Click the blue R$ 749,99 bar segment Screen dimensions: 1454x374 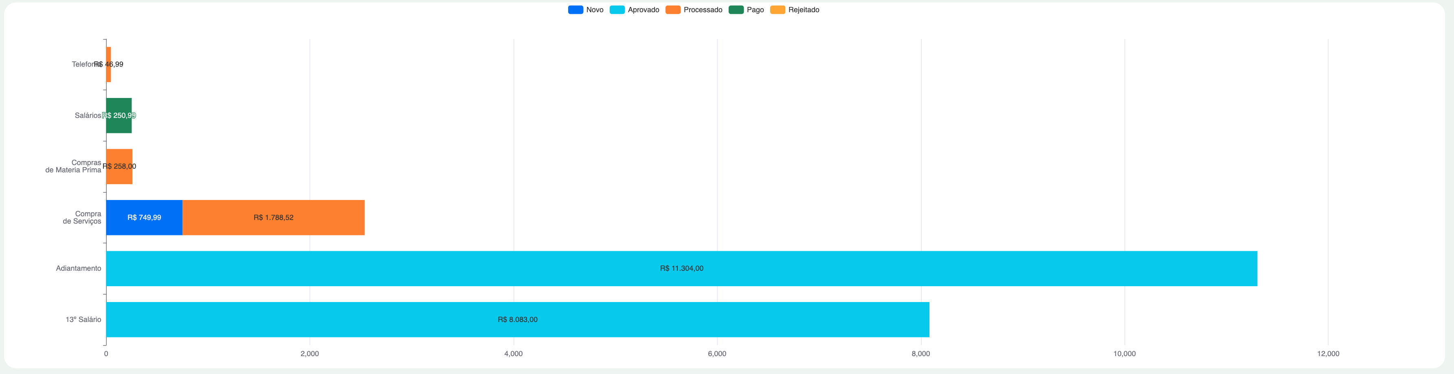click(144, 217)
